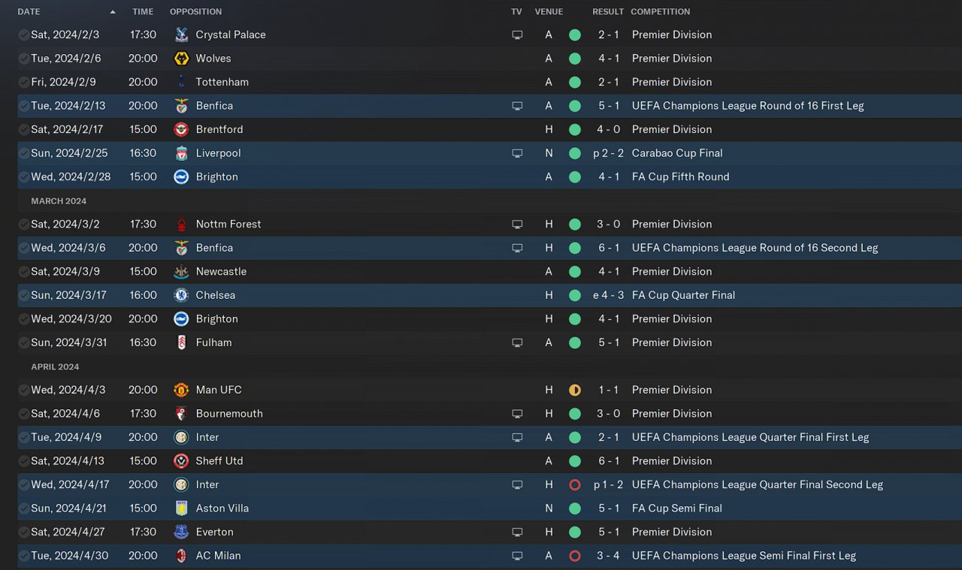The width and height of the screenshot is (962, 570).
Task: Click the Chelsea club badge
Action: point(181,295)
